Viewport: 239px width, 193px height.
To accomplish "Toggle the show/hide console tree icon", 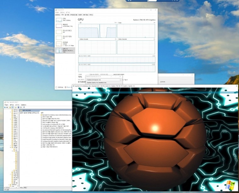I will (x=13, y=107).
